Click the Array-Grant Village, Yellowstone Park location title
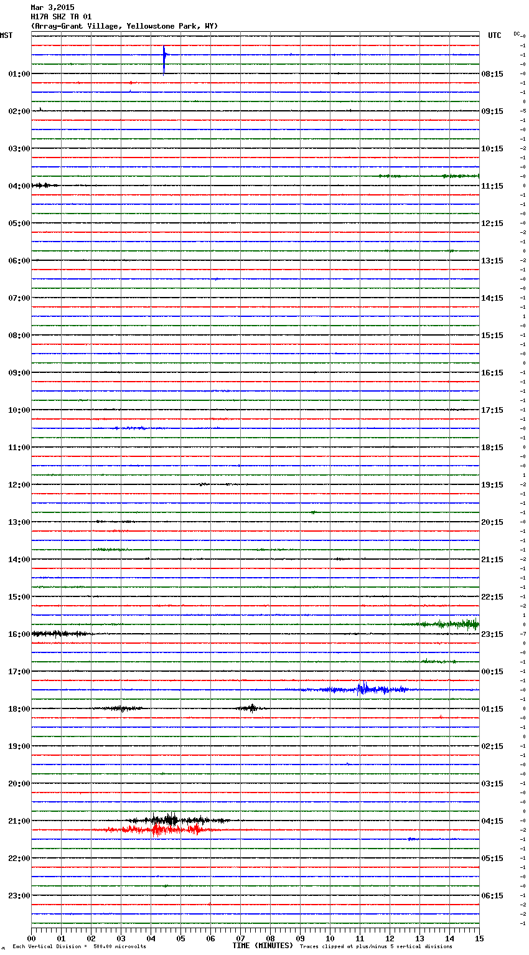 (x=124, y=26)
